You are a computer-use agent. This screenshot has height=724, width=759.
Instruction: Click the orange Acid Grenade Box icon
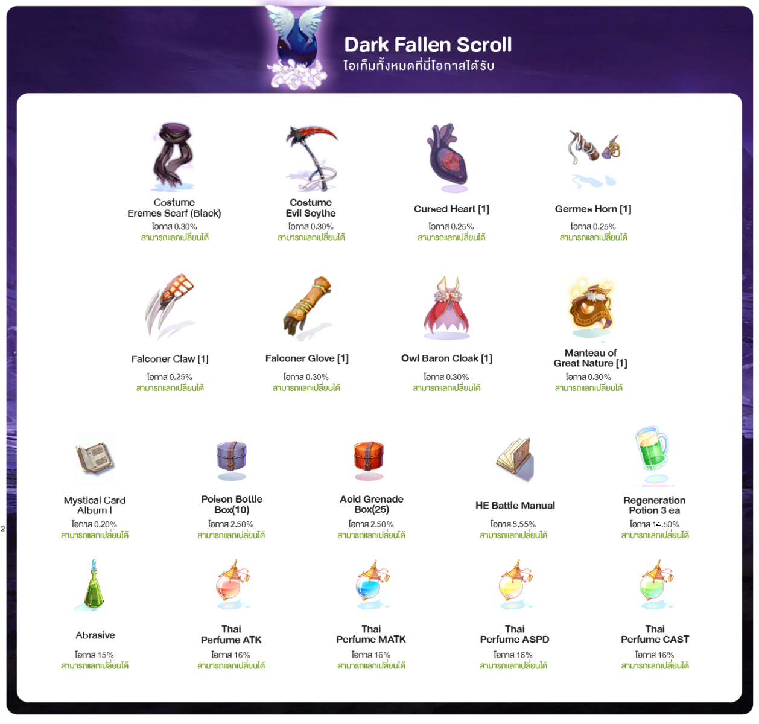click(369, 460)
